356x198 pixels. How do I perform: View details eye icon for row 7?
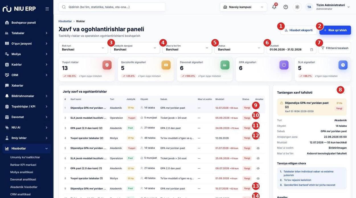pyautogui.click(x=258, y=168)
